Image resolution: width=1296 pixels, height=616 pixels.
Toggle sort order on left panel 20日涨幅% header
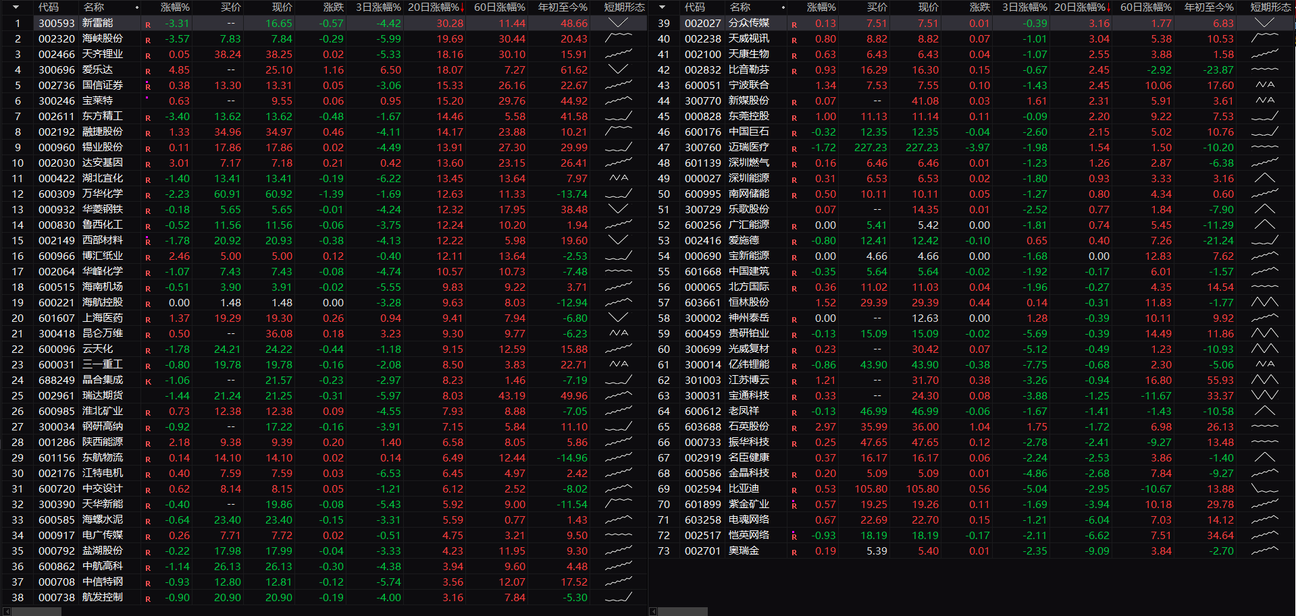coord(436,7)
